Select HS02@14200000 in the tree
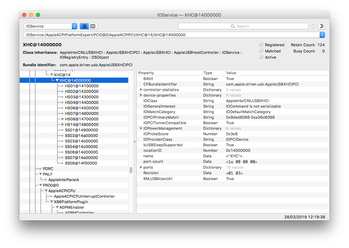 [82, 91]
